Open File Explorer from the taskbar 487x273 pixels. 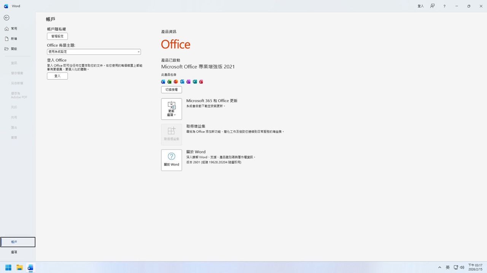(19, 267)
